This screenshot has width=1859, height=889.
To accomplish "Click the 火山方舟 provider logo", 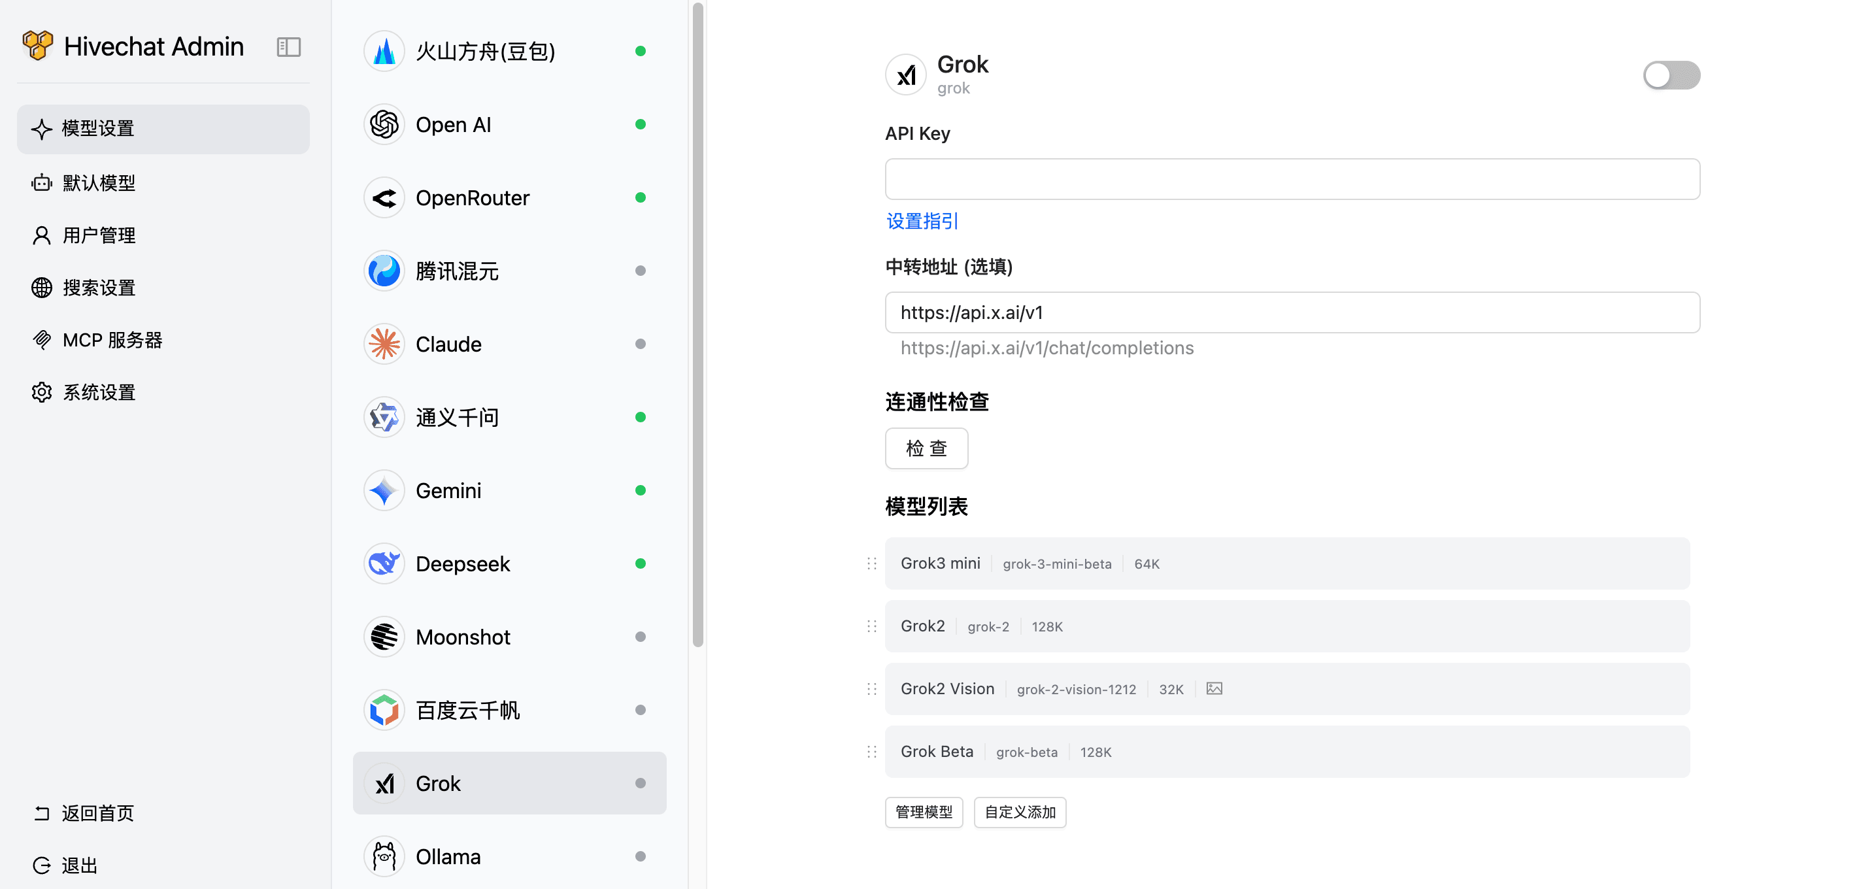I will pos(384,51).
